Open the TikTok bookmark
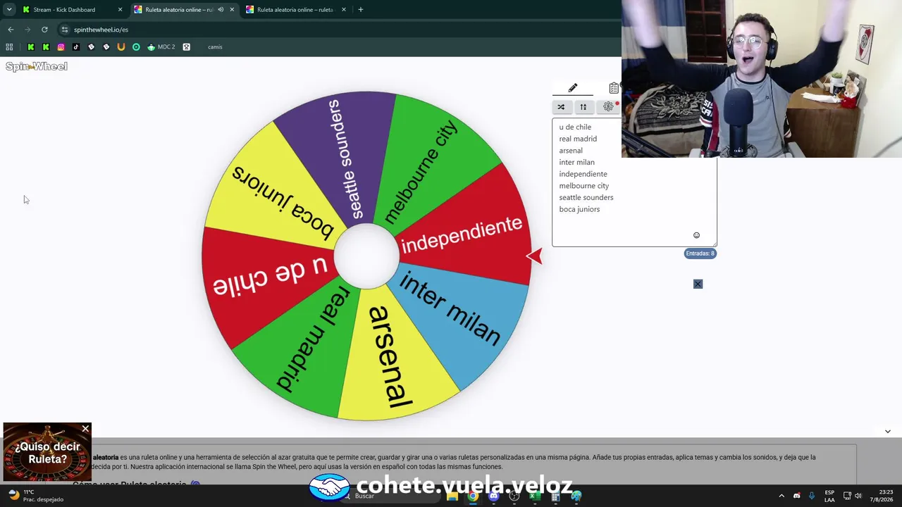The width and height of the screenshot is (902, 507). tap(76, 47)
